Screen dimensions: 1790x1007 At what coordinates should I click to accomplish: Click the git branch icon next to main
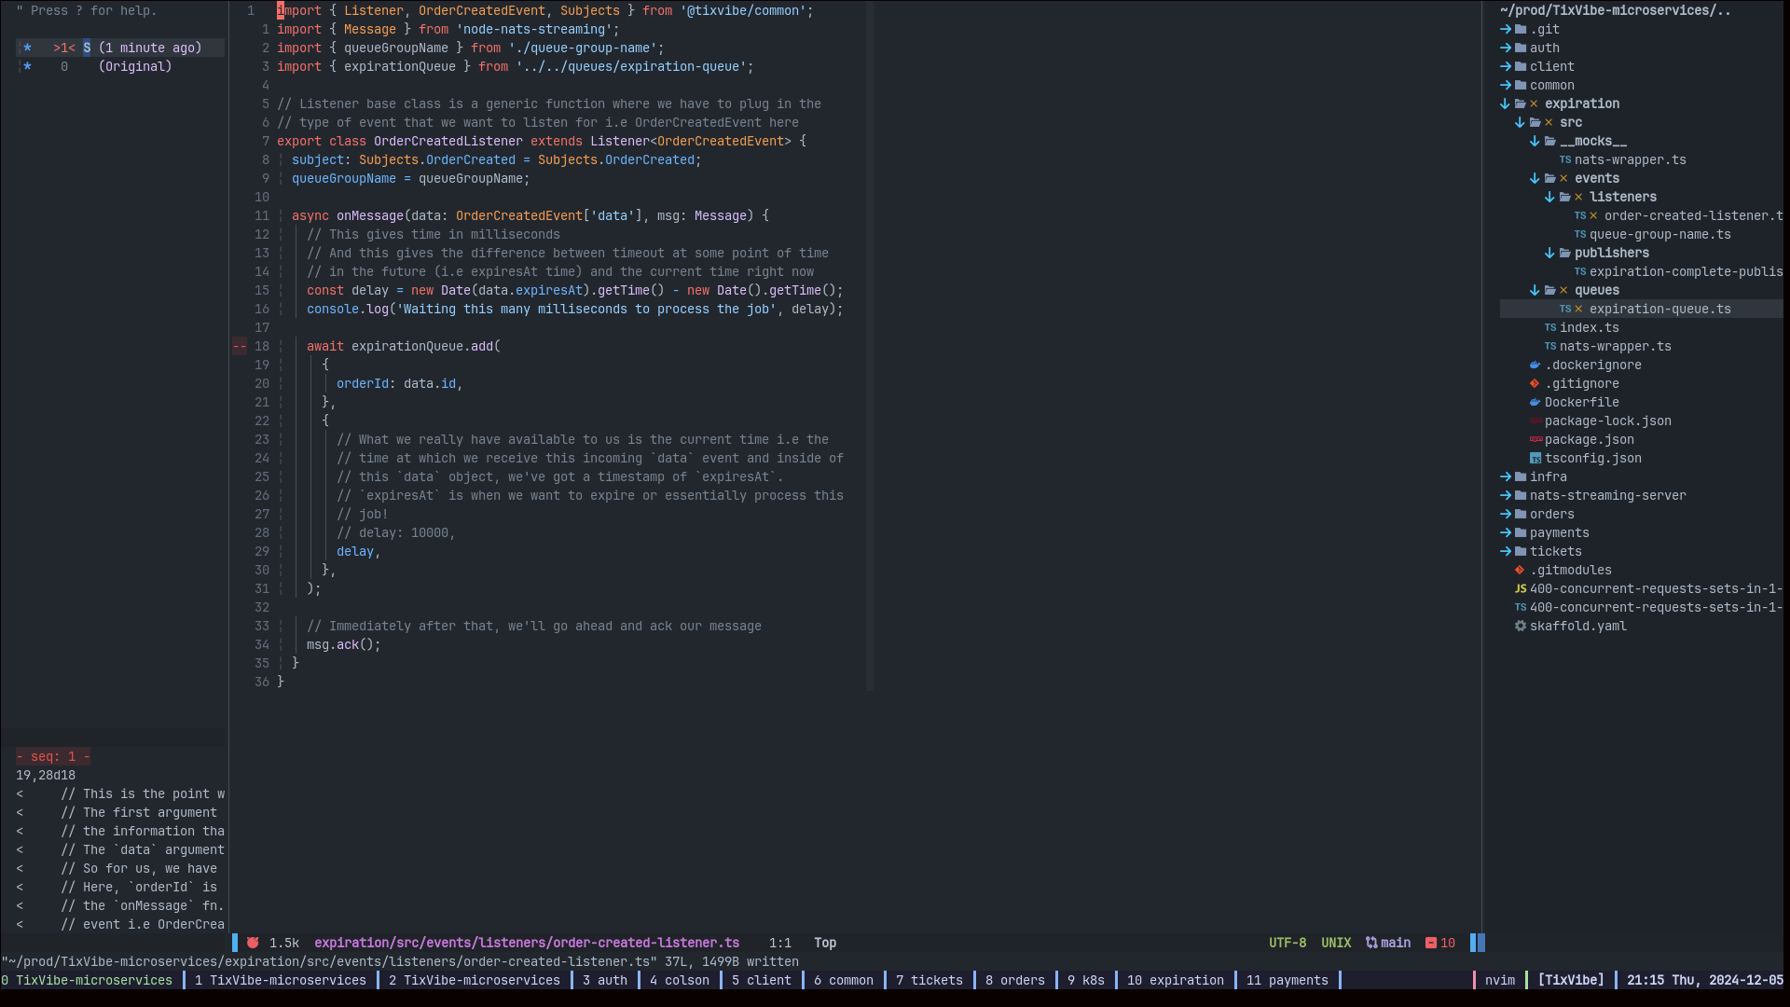(1371, 943)
